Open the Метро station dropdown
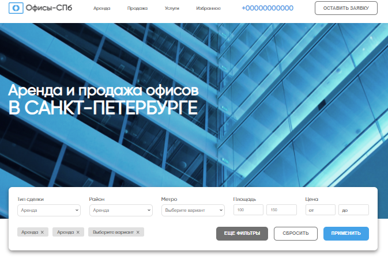388x259 pixels. click(x=193, y=210)
